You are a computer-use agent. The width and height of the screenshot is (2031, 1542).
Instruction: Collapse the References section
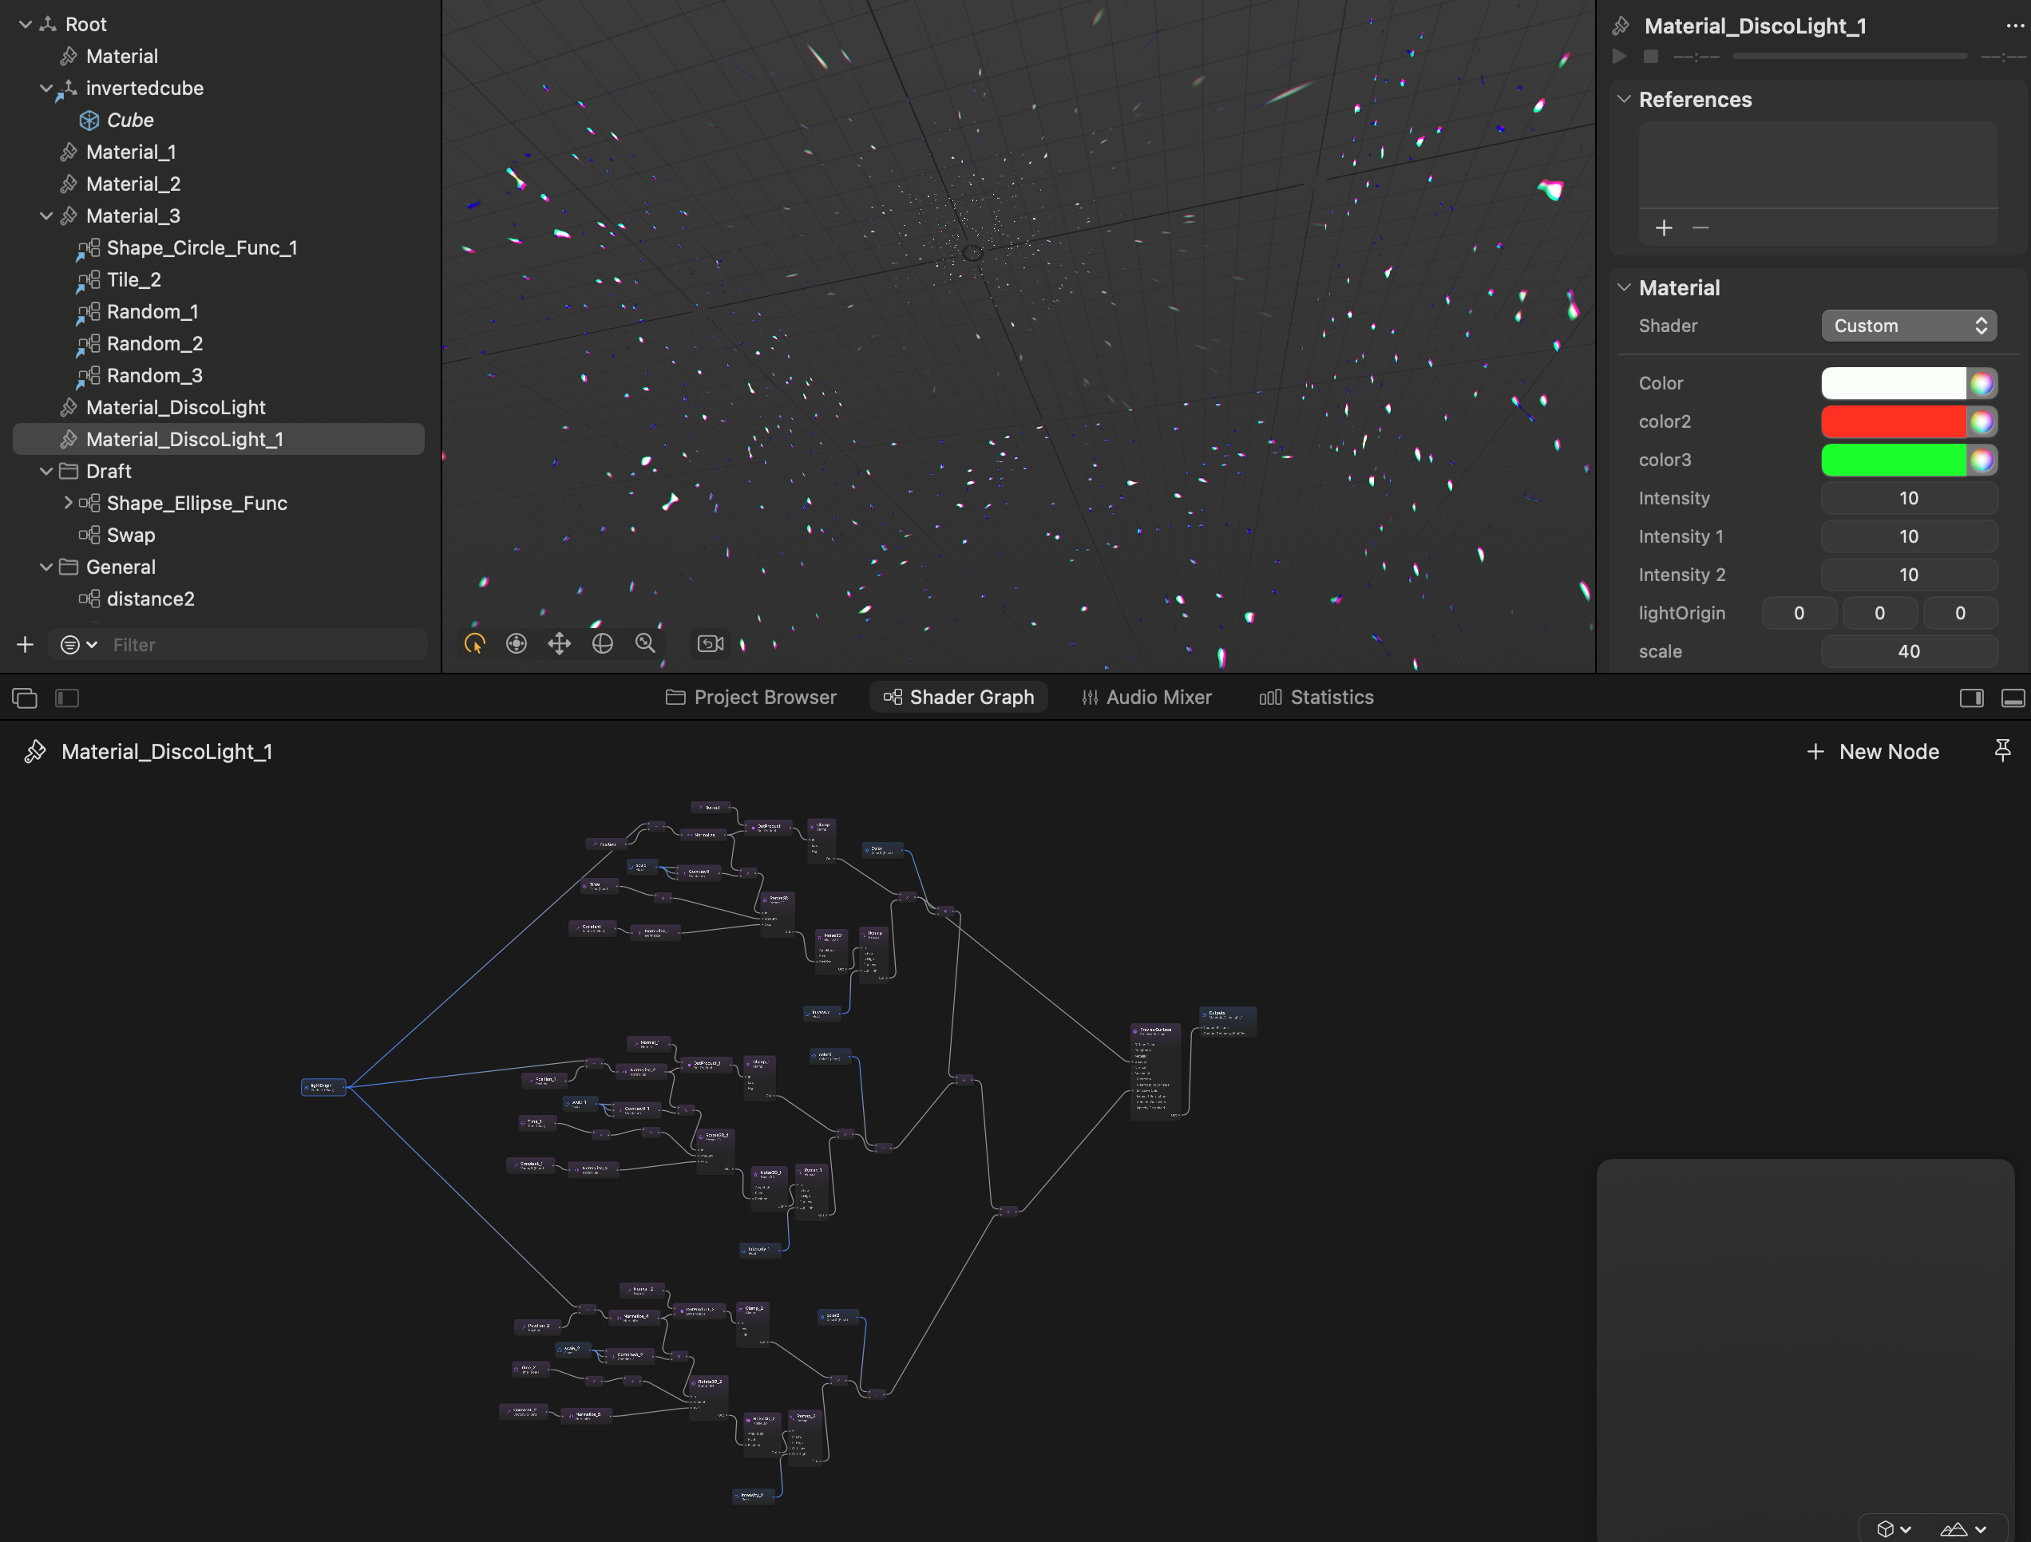click(x=1623, y=99)
